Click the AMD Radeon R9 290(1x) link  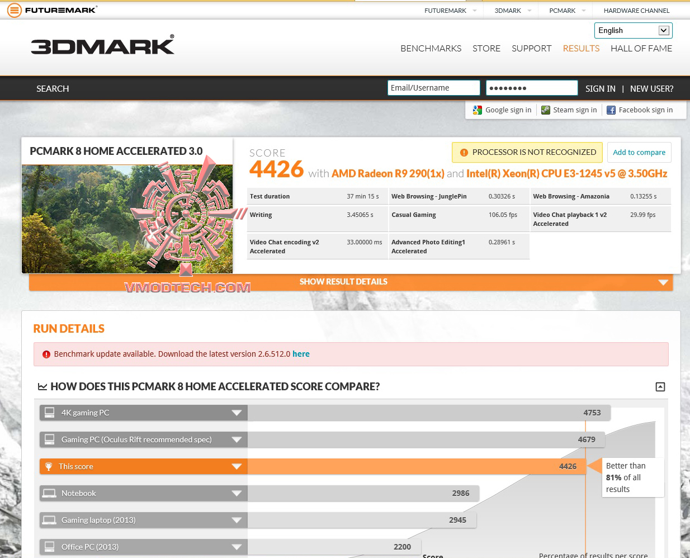point(388,174)
